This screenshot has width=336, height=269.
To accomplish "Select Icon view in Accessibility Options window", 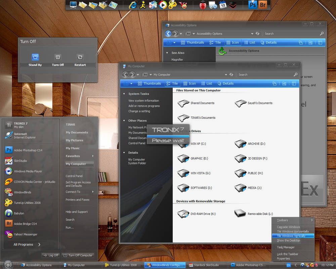I will point(233,42).
